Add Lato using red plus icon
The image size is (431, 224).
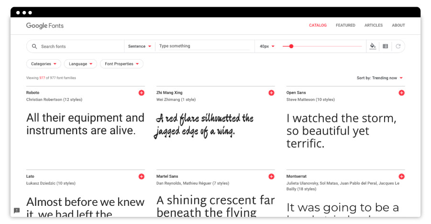(141, 177)
